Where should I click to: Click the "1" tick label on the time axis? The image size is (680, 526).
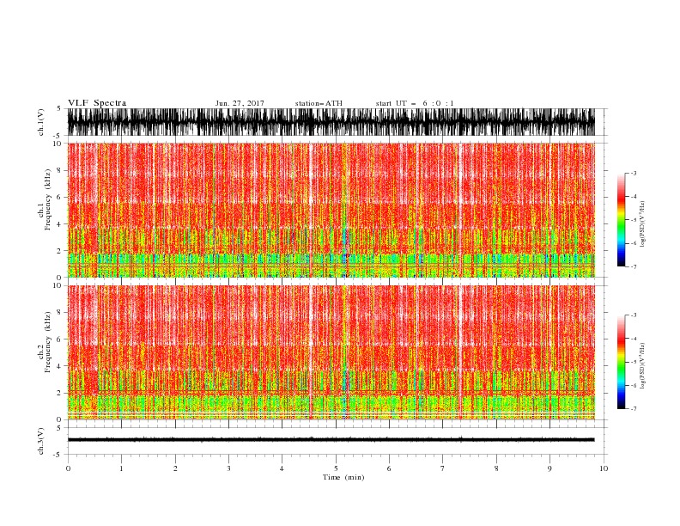pyautogui.click(x=121, y=468)
